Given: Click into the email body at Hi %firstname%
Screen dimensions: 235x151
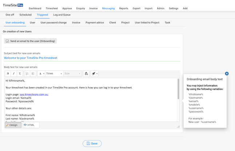Looking at the screenshot, I should [x=15, y=81].
